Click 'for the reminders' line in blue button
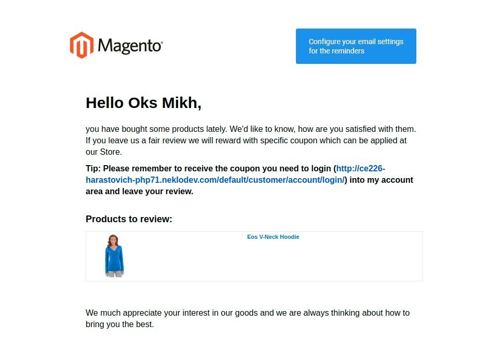 click(x=336, y=51)
